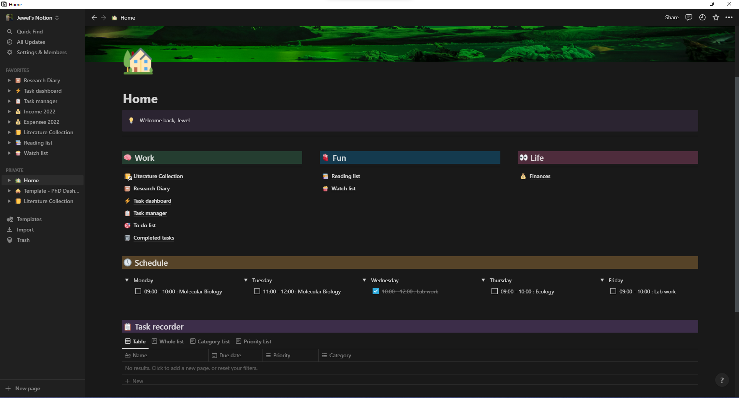Click the clipboard icon in Task recorder heading

pyautogui.click(x=128, y=327)
